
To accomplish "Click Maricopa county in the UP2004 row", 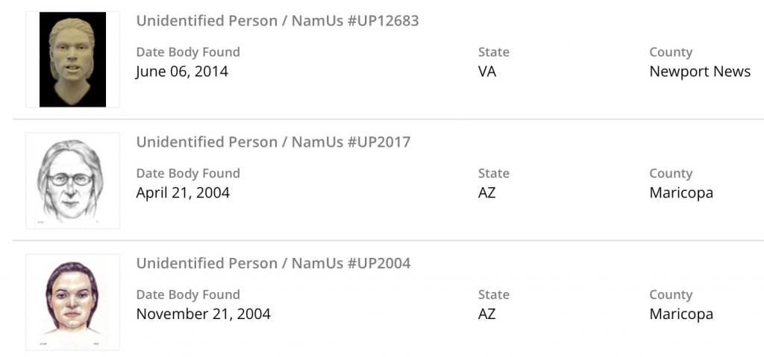I will (681, 314).
